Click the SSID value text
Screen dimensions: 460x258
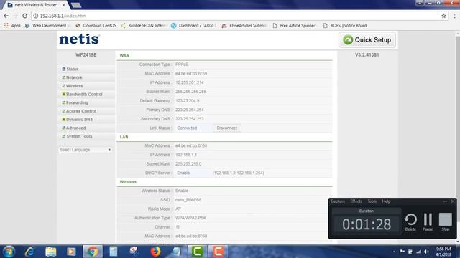coord(188,200)
